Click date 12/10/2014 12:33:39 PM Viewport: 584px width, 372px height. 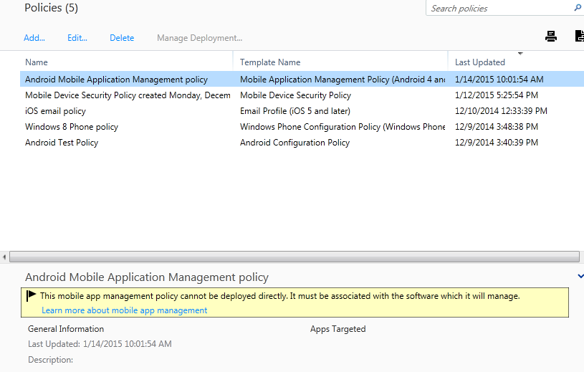[x=501, y=111]
